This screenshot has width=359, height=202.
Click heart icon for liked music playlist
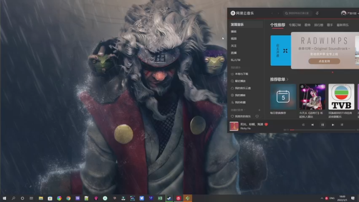232,116
